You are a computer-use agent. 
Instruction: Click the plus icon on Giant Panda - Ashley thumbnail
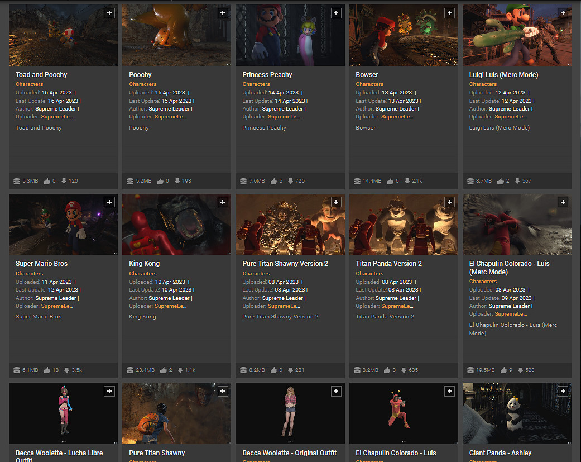point(563,392)
